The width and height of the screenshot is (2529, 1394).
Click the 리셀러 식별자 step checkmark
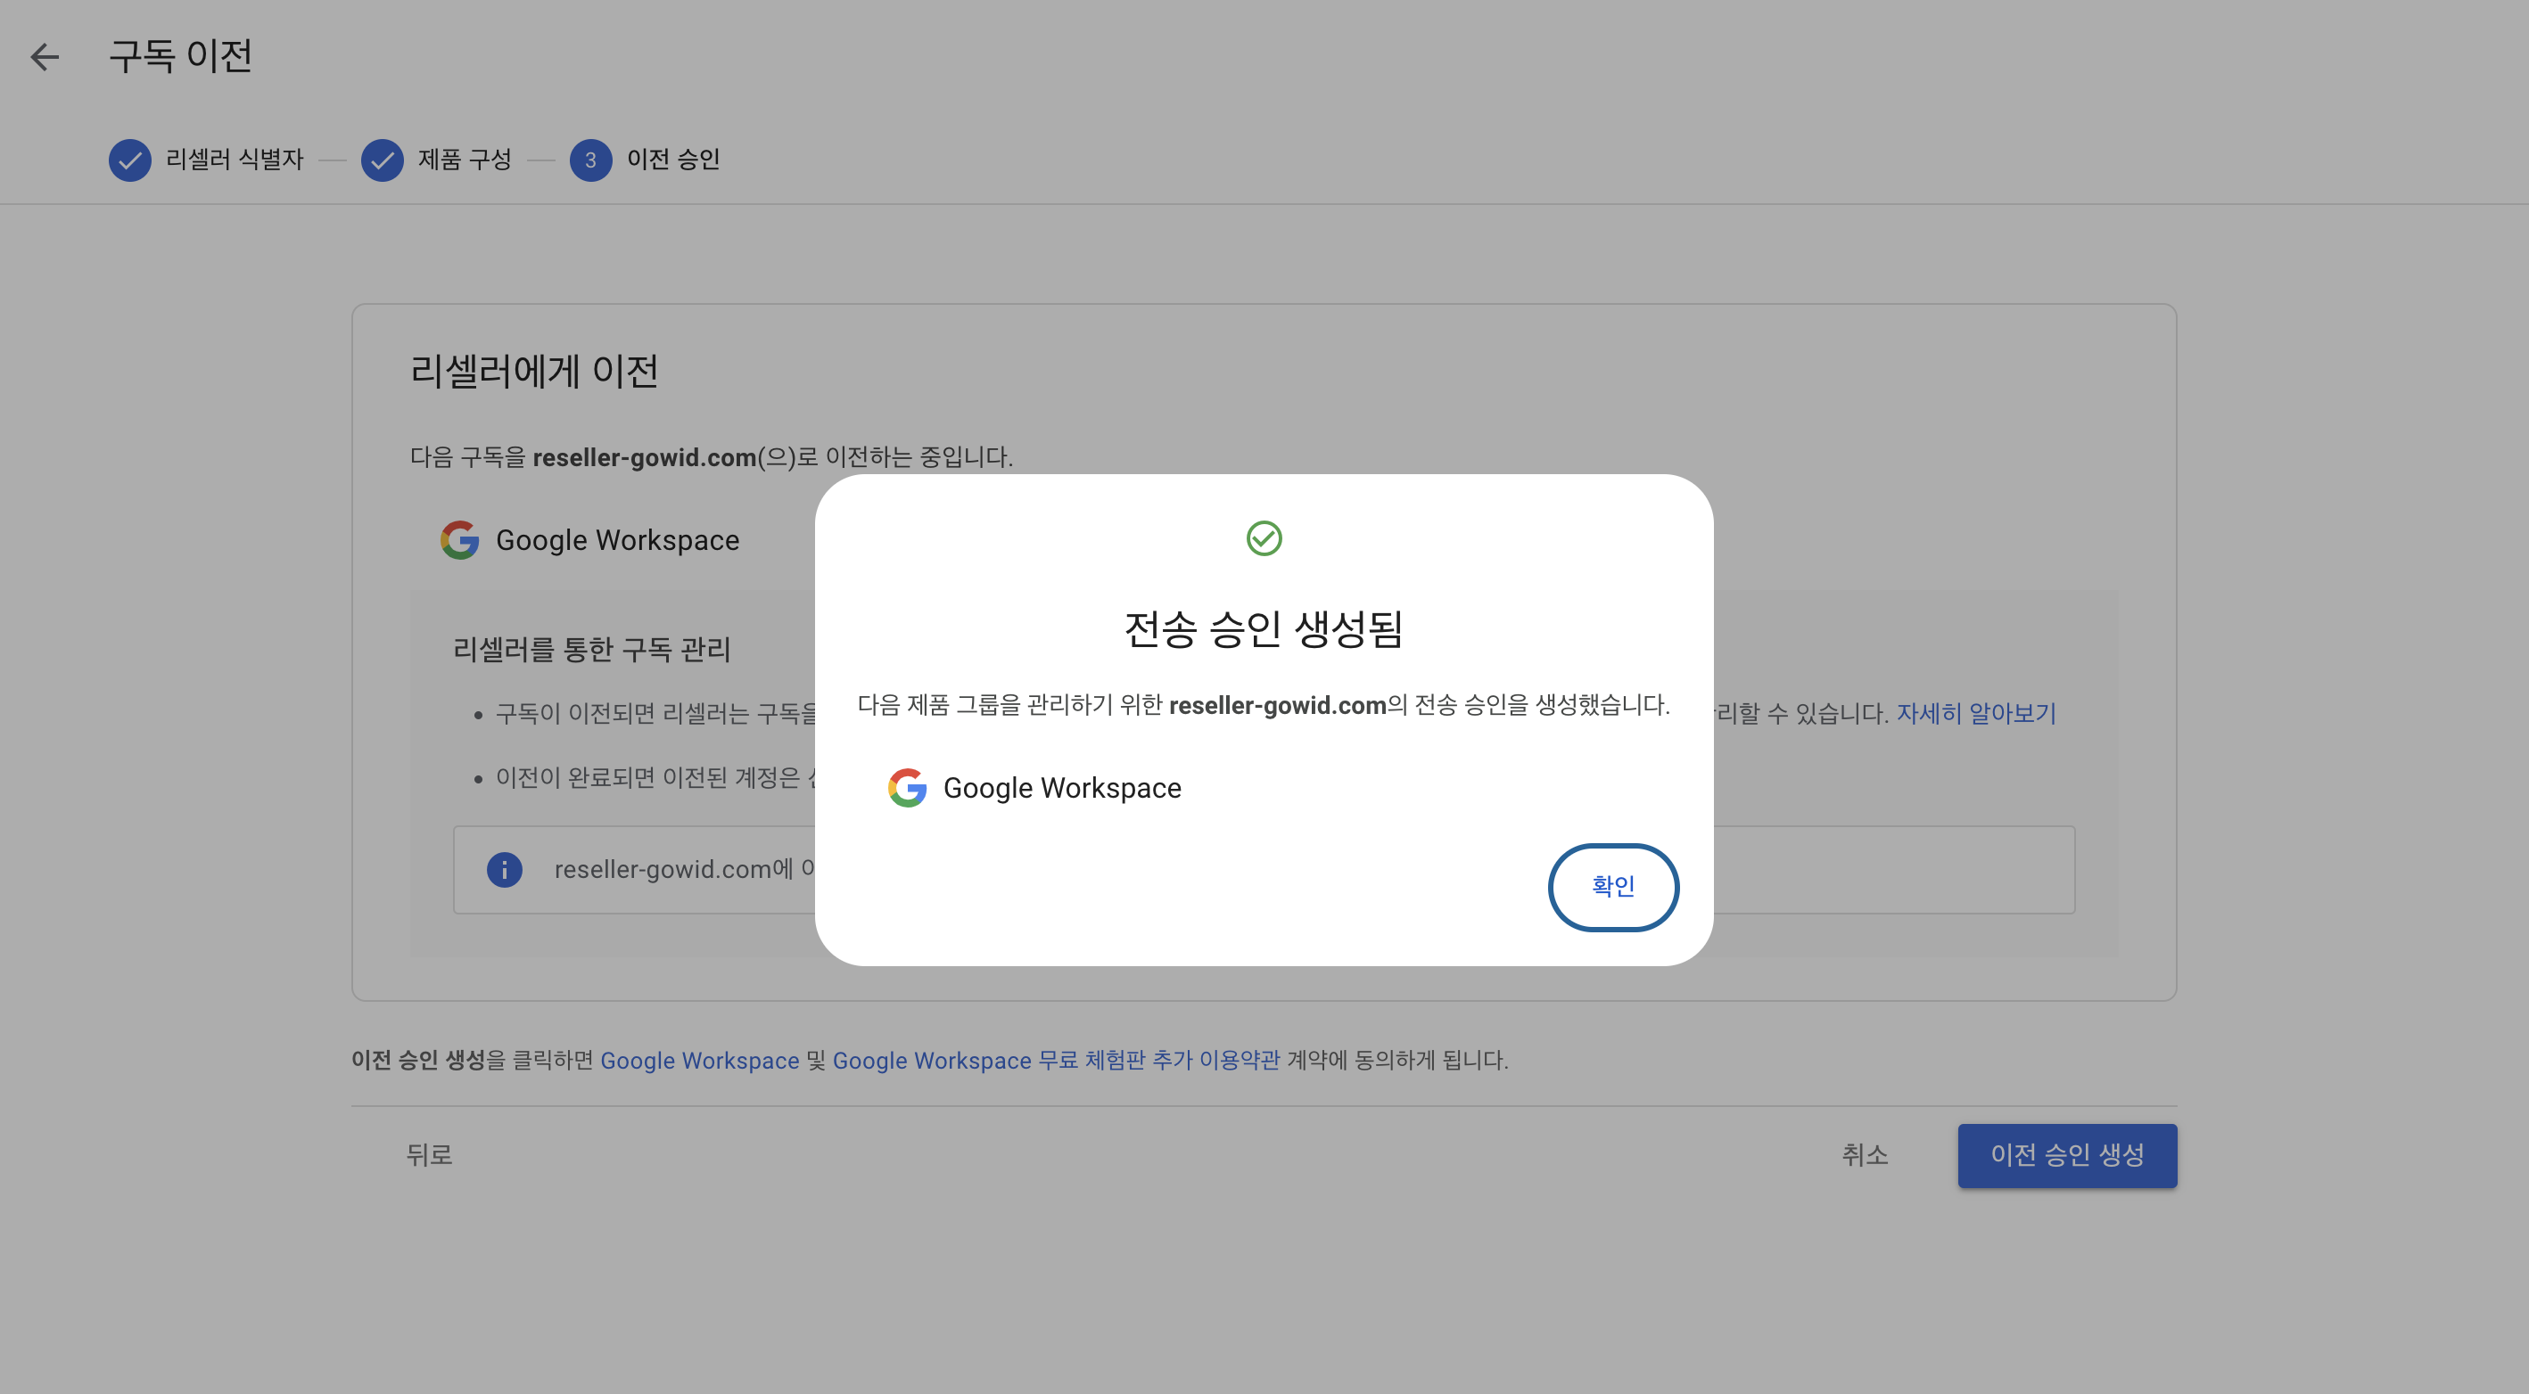(129, 160)
